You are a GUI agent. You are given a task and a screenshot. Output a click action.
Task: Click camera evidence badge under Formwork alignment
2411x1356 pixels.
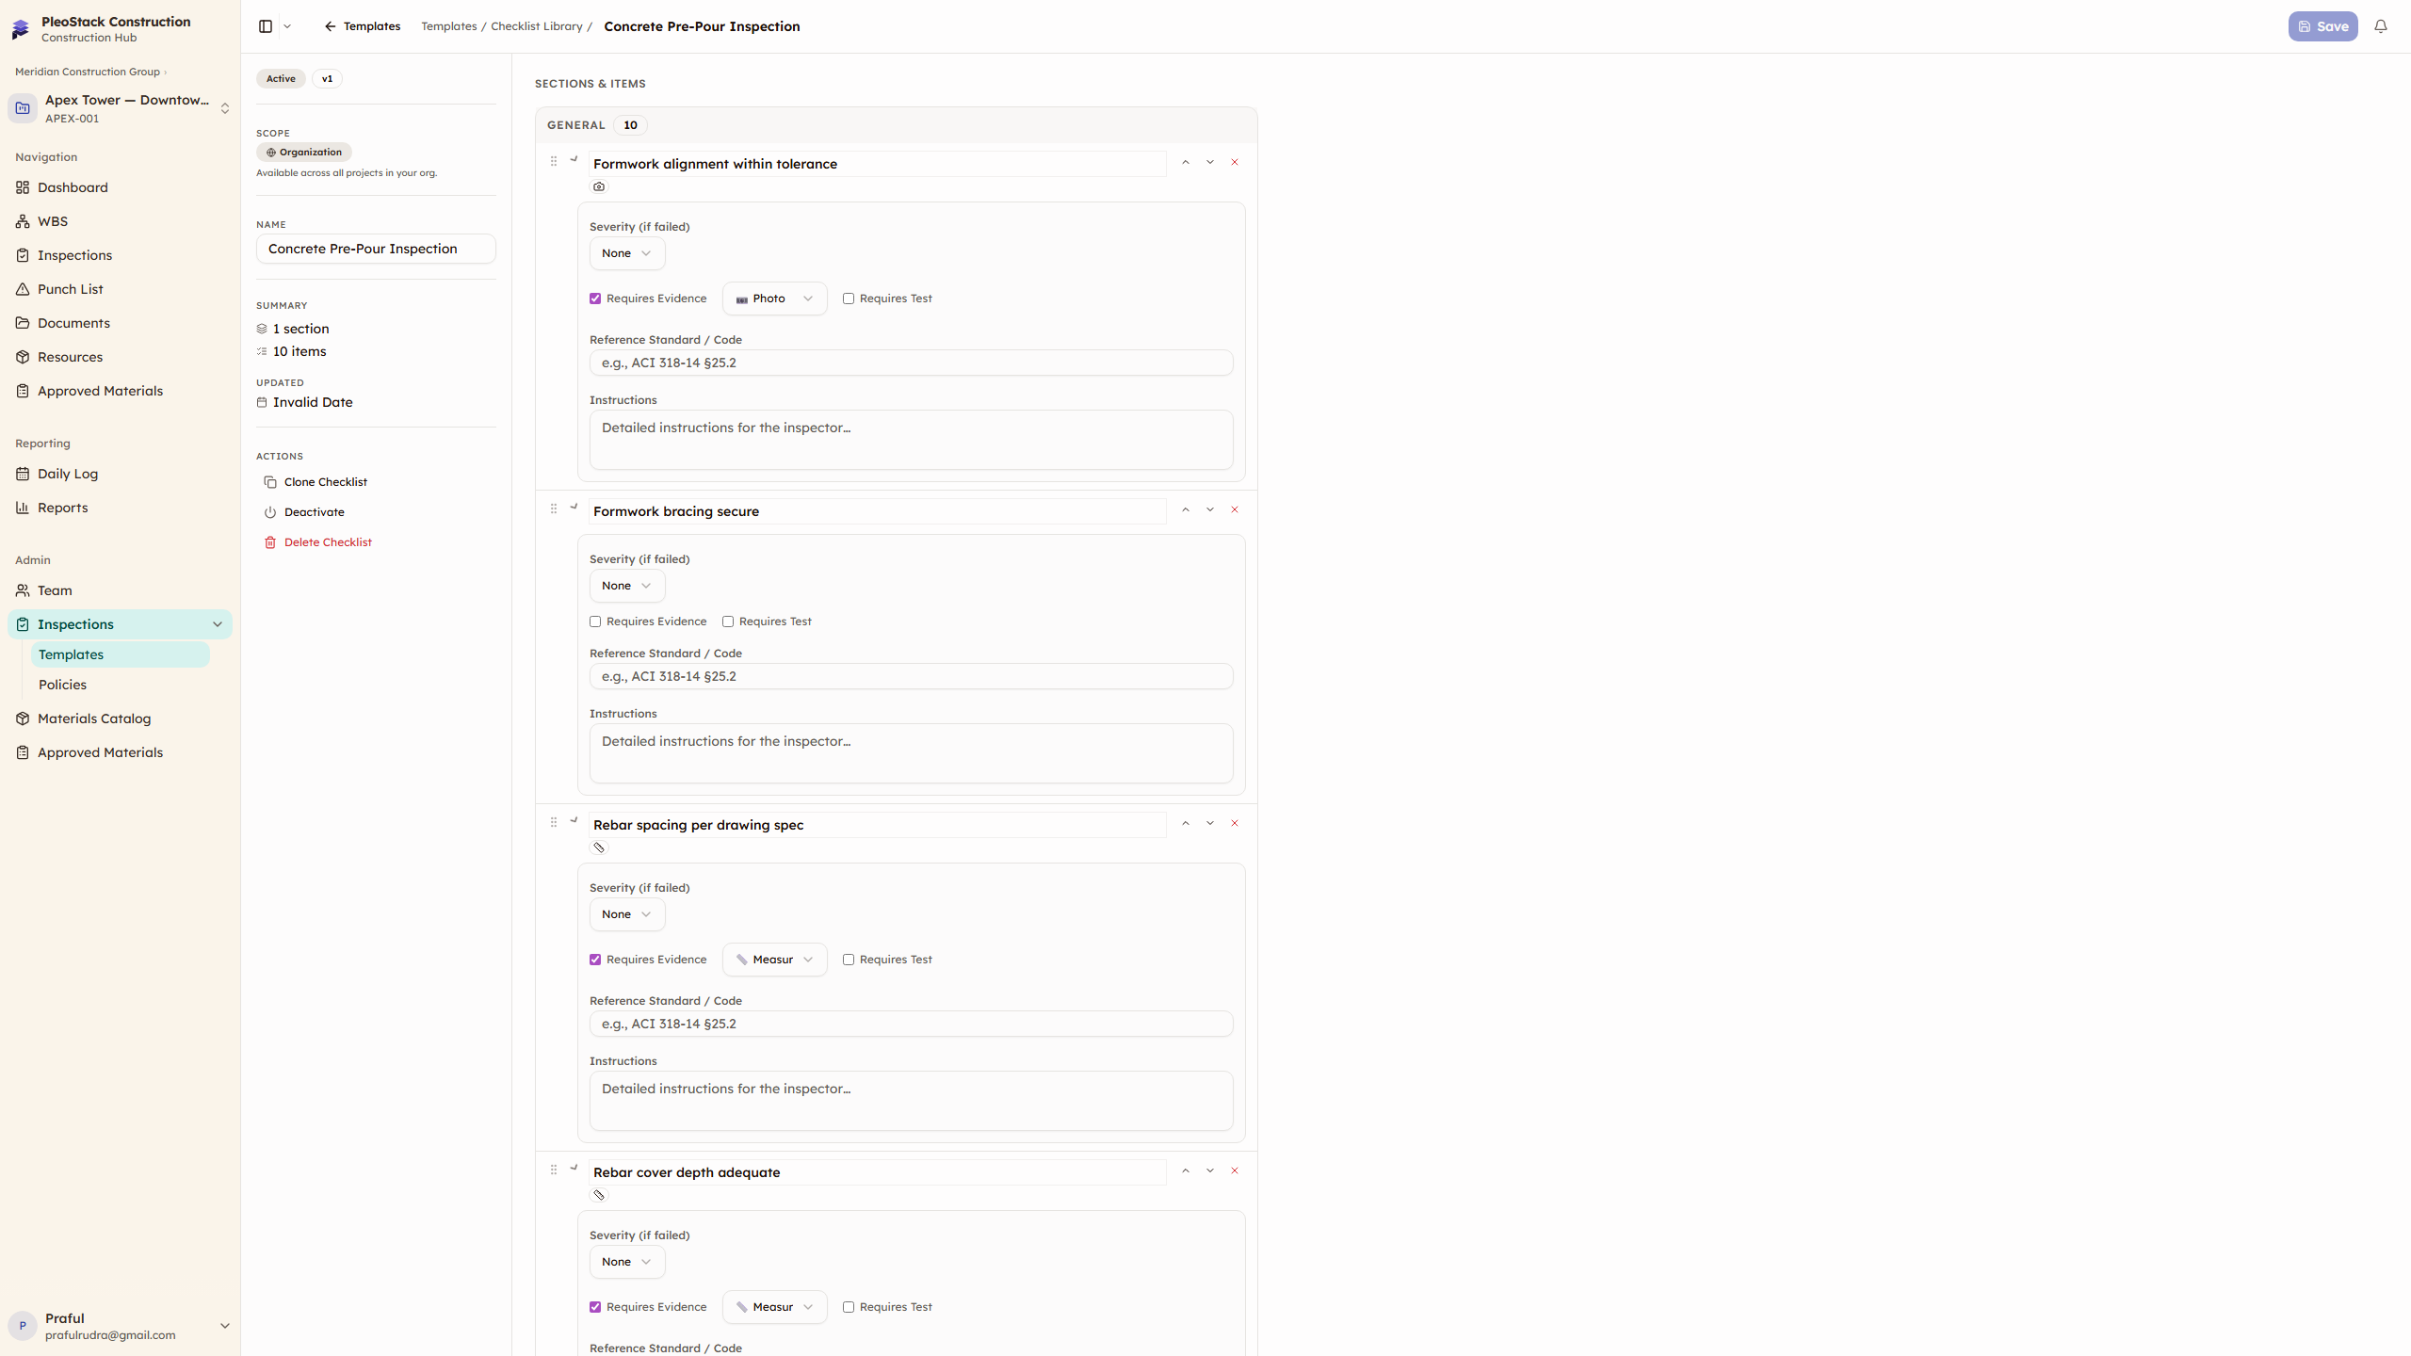599,186
